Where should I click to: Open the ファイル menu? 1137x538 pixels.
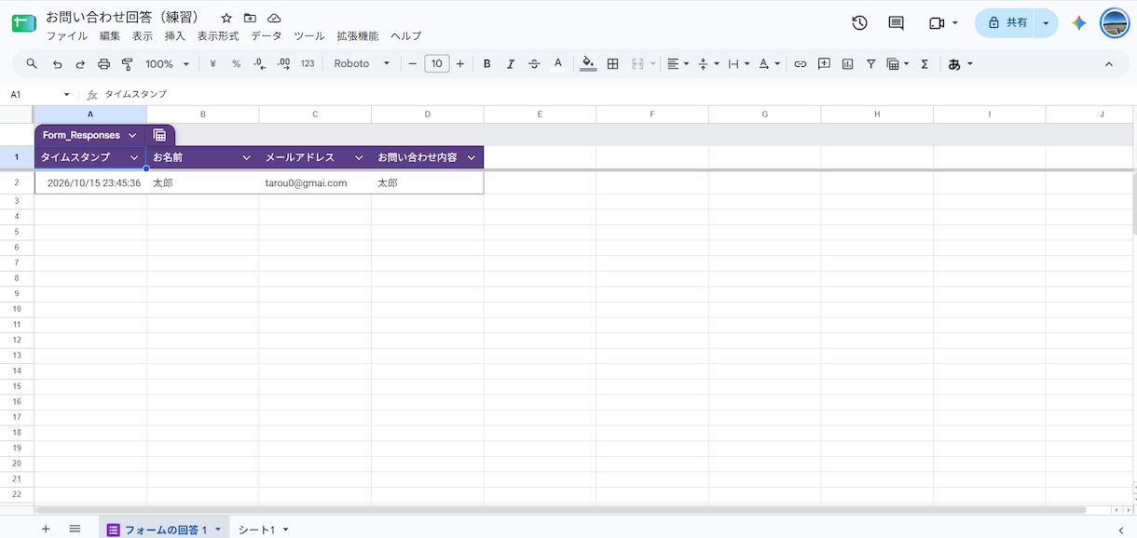(x=67, y=36)
